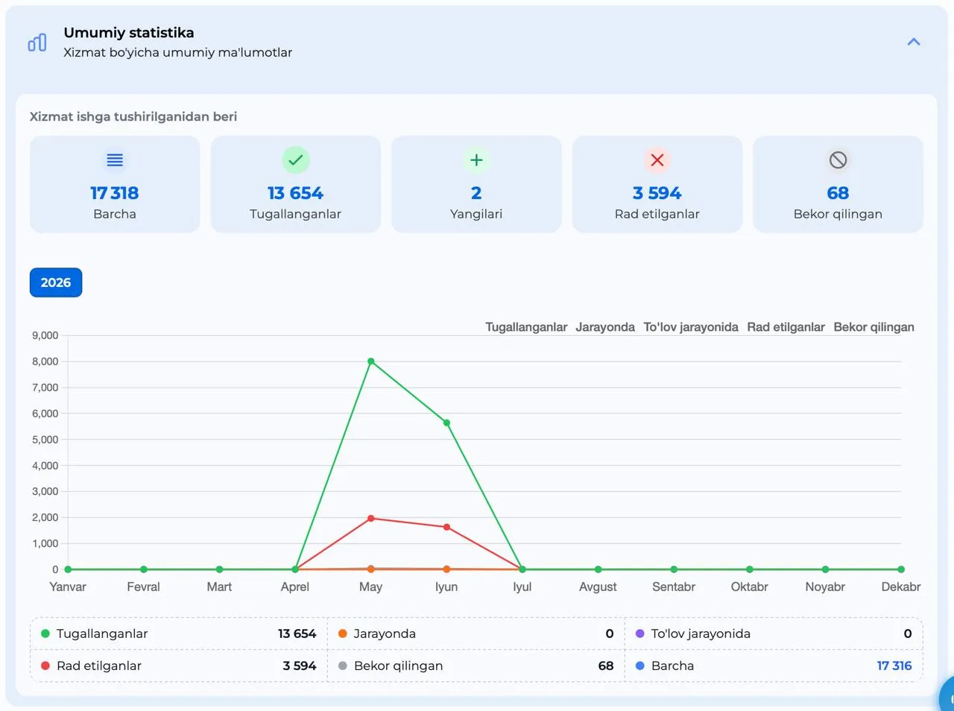Screen dimensions: 954x711
Task: Open the 17 318 Barcha card
Action: [x=115, y=184]
